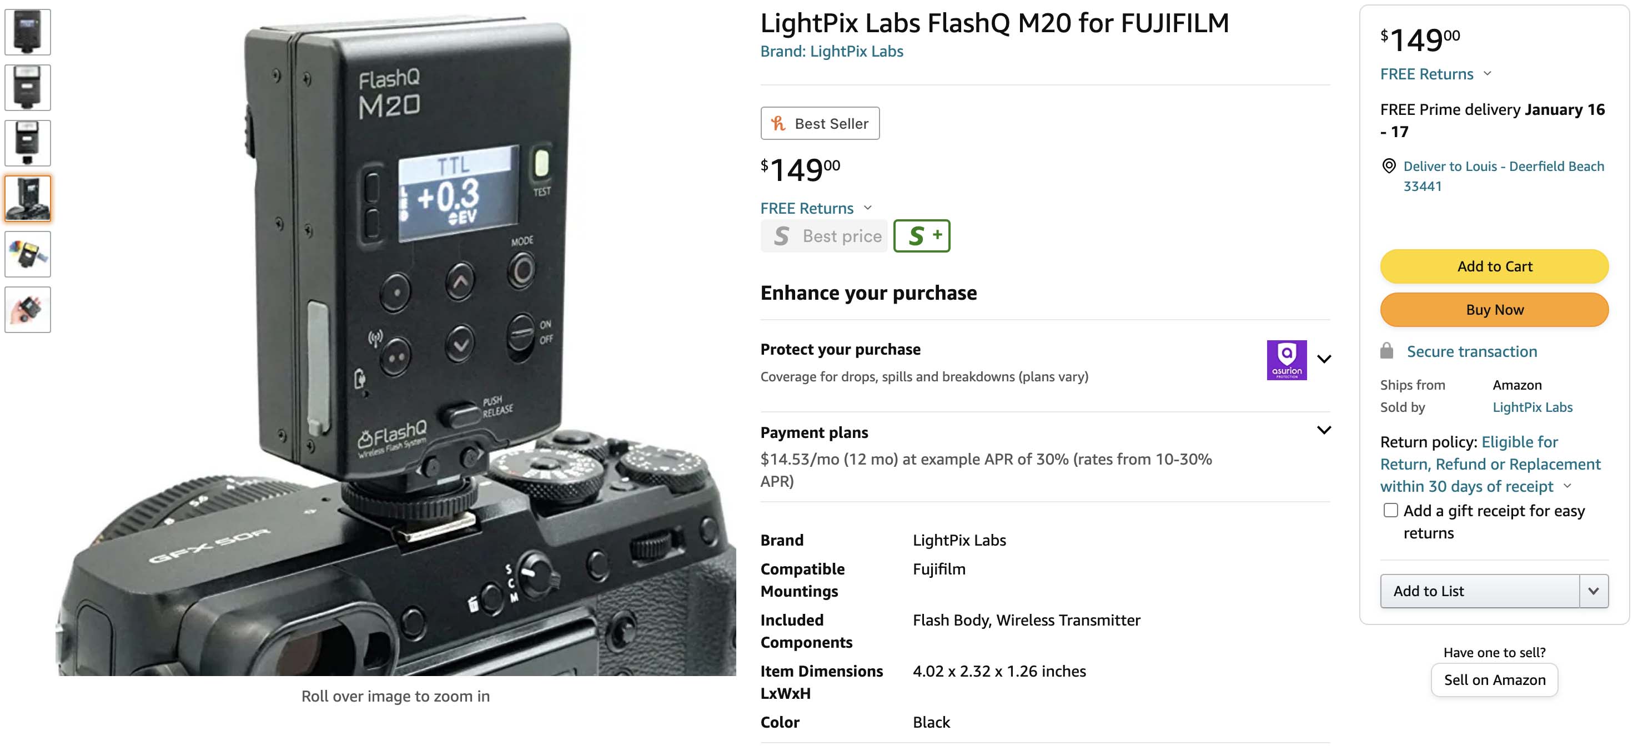Click the Best Seller badge icon
Viewport: 1638px width, 746px height.
tap(778, 123)
